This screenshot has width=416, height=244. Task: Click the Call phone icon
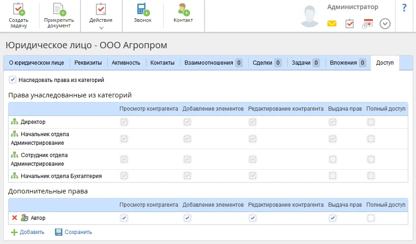[143, 9]
